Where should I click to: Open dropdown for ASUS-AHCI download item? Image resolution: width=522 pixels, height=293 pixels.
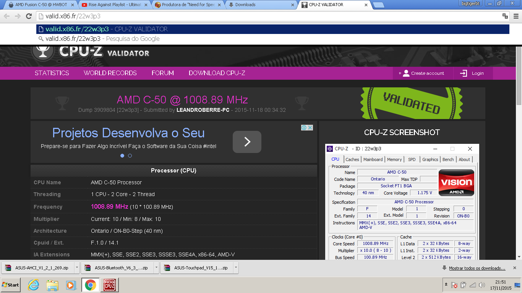pos(77,268)
